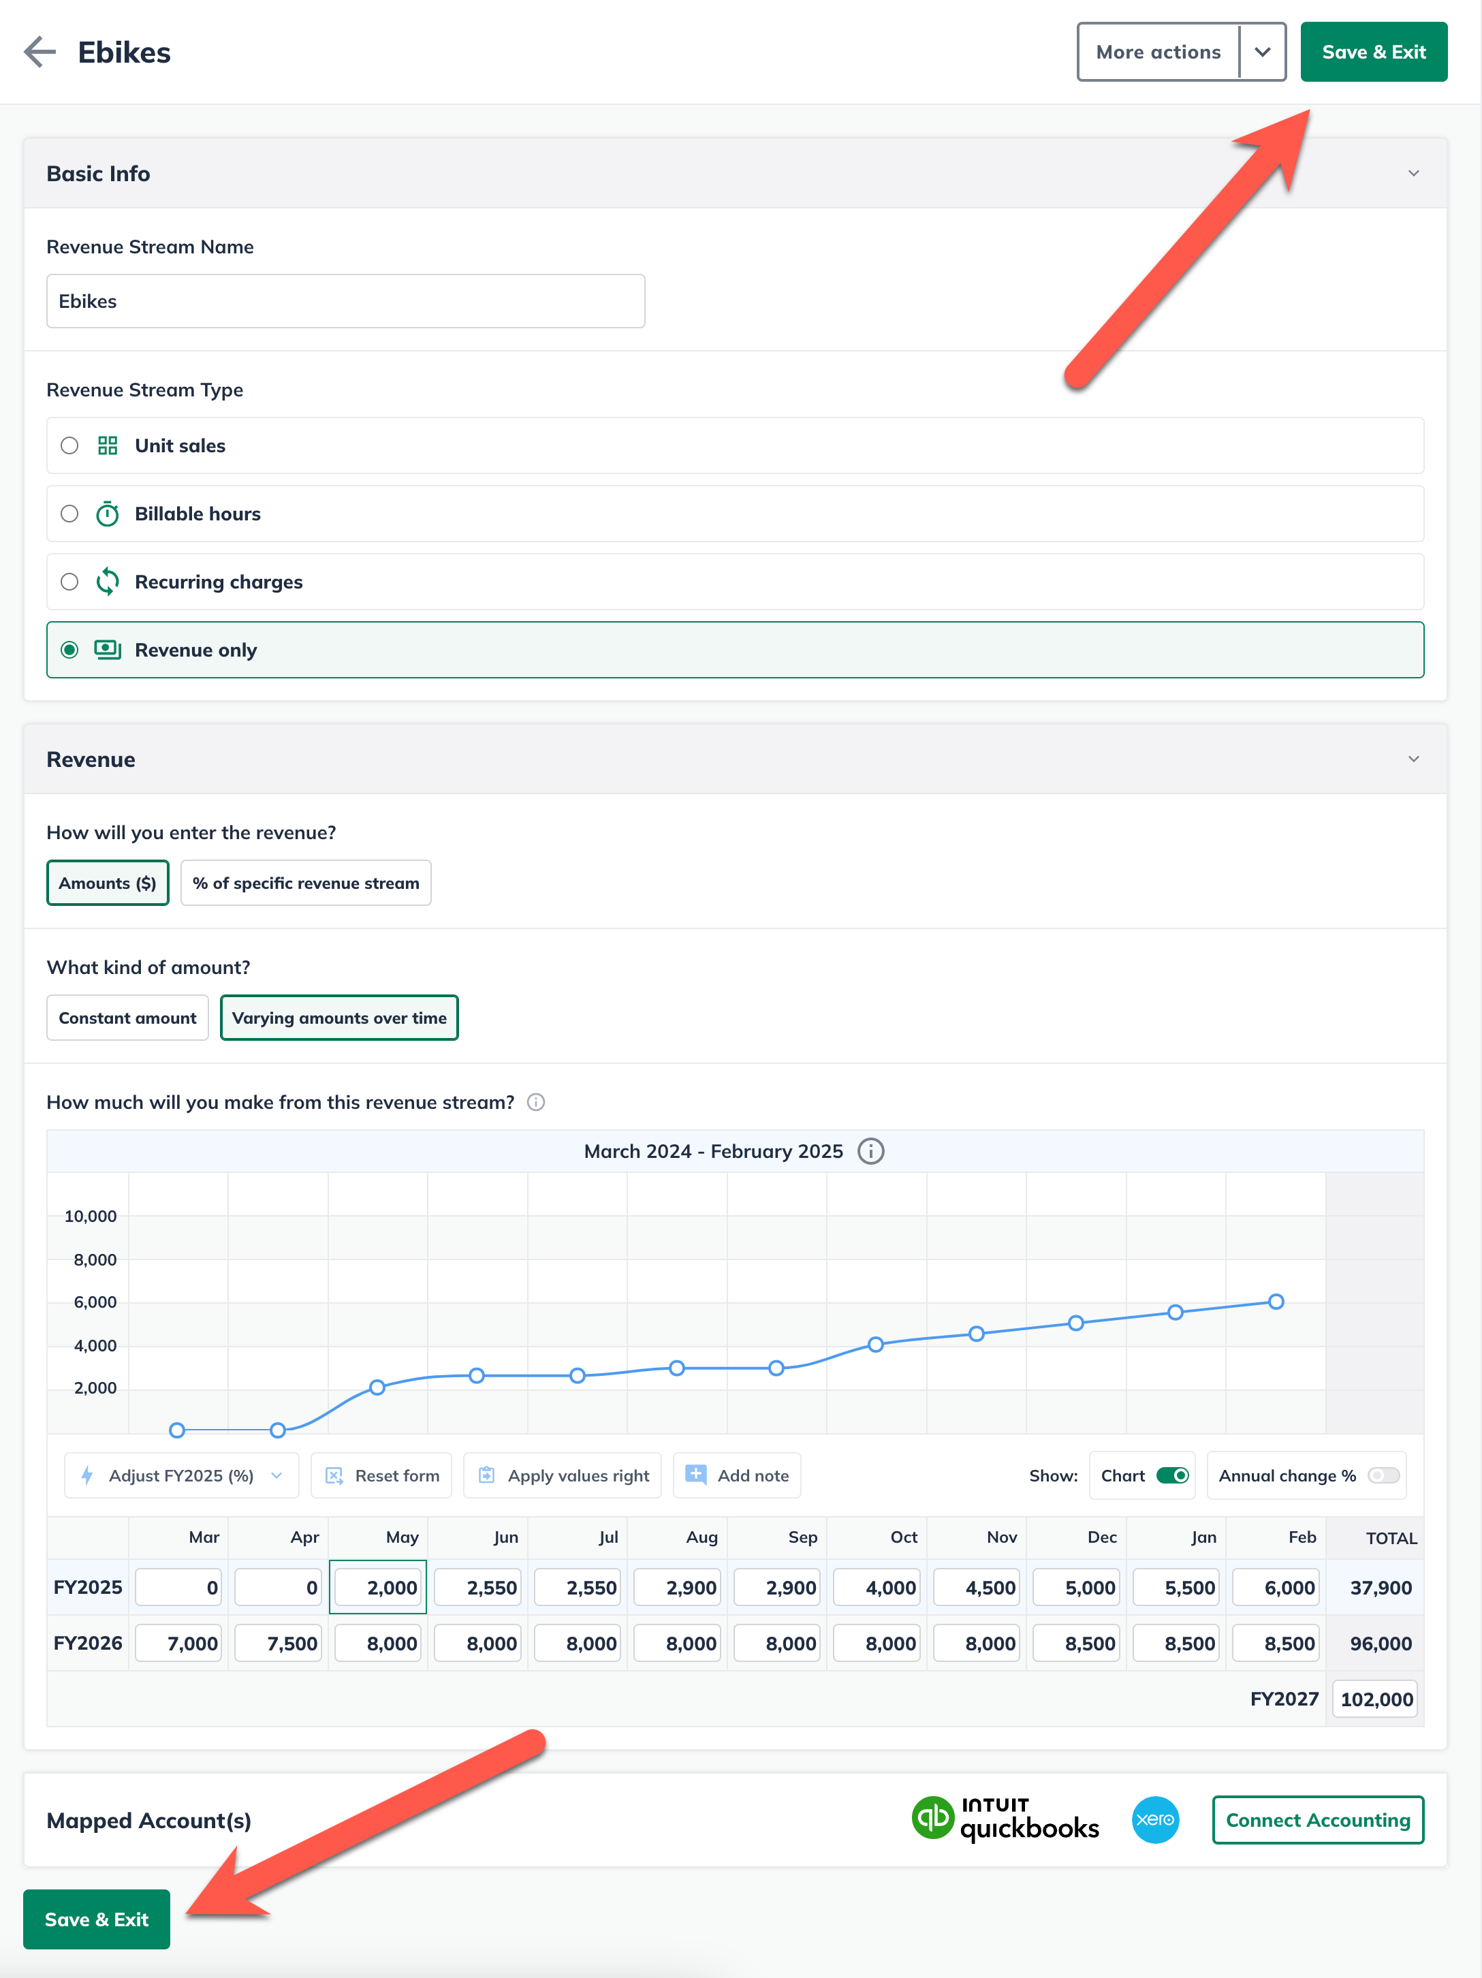Click the bottom Save & Exit button

click(x=97, y=1920)
